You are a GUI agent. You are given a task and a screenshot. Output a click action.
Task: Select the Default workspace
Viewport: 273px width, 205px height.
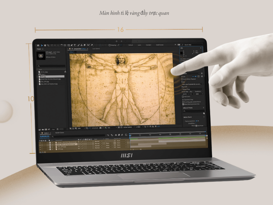131,45
